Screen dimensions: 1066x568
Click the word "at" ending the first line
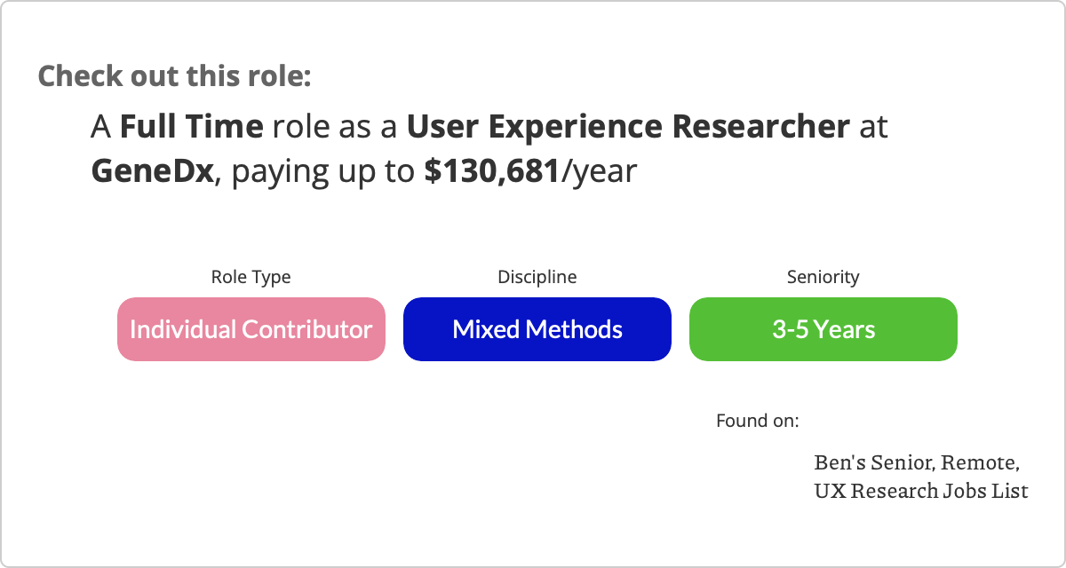873,128
